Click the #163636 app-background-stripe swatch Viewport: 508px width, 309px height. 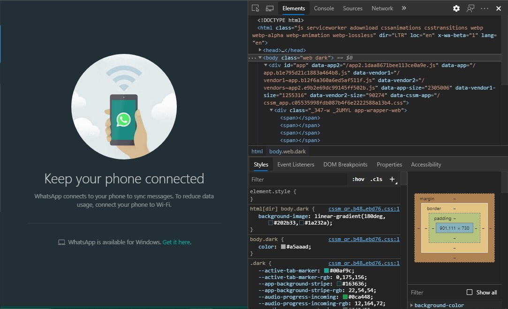tap(339, 284)
